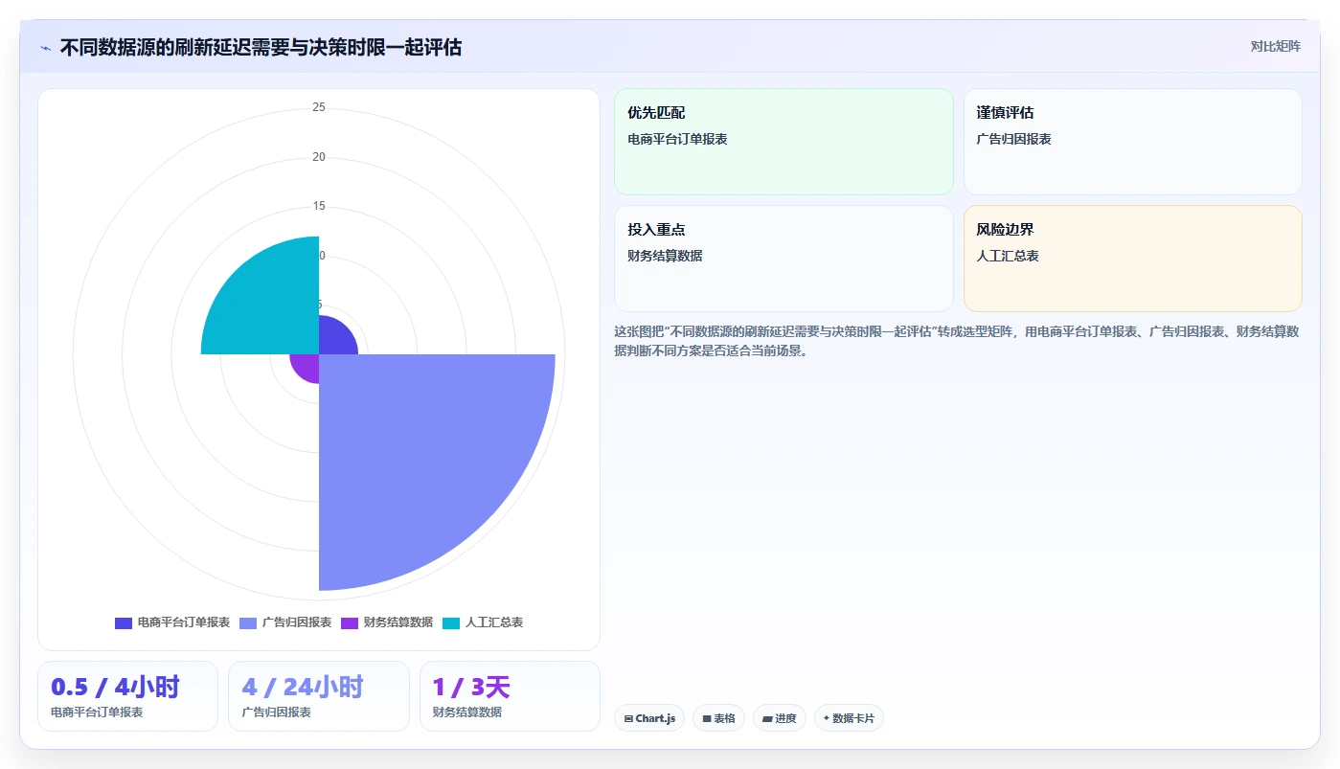Click the 表格 chip icon
Screen dimensions: 1340x769
coord(707,718)
